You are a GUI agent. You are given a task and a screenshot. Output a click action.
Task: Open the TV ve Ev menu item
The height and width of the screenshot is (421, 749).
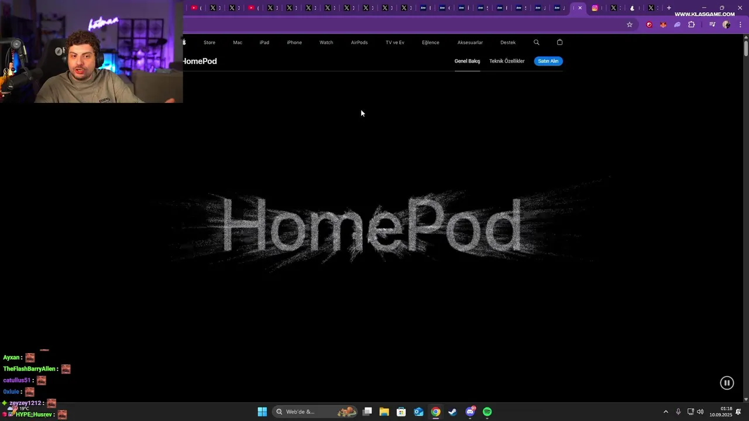[395, 42]
